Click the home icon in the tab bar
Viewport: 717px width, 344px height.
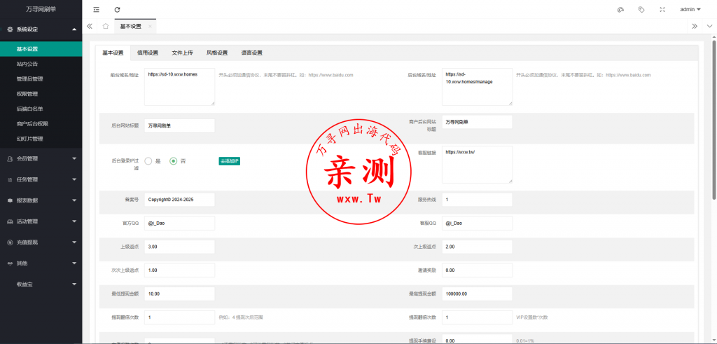(x=106, y=26)
